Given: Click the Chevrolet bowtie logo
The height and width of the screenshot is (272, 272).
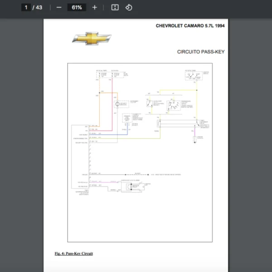Looking at the screenshot, I should 92,39.
